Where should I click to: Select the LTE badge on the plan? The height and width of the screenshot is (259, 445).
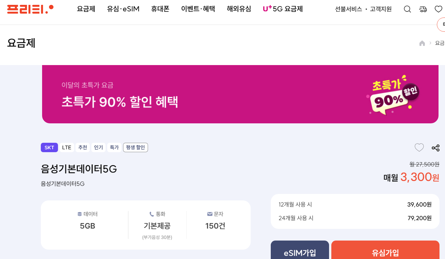pyautogui.click(x=66, y=147)
